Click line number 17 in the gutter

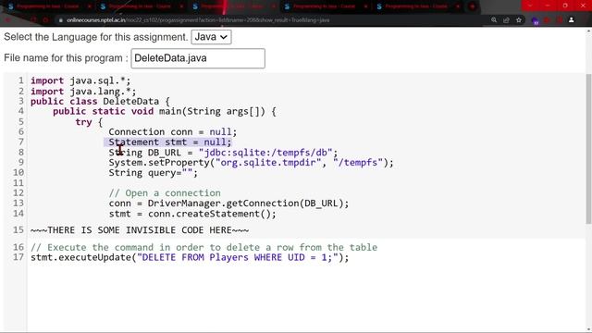point(18,257)
